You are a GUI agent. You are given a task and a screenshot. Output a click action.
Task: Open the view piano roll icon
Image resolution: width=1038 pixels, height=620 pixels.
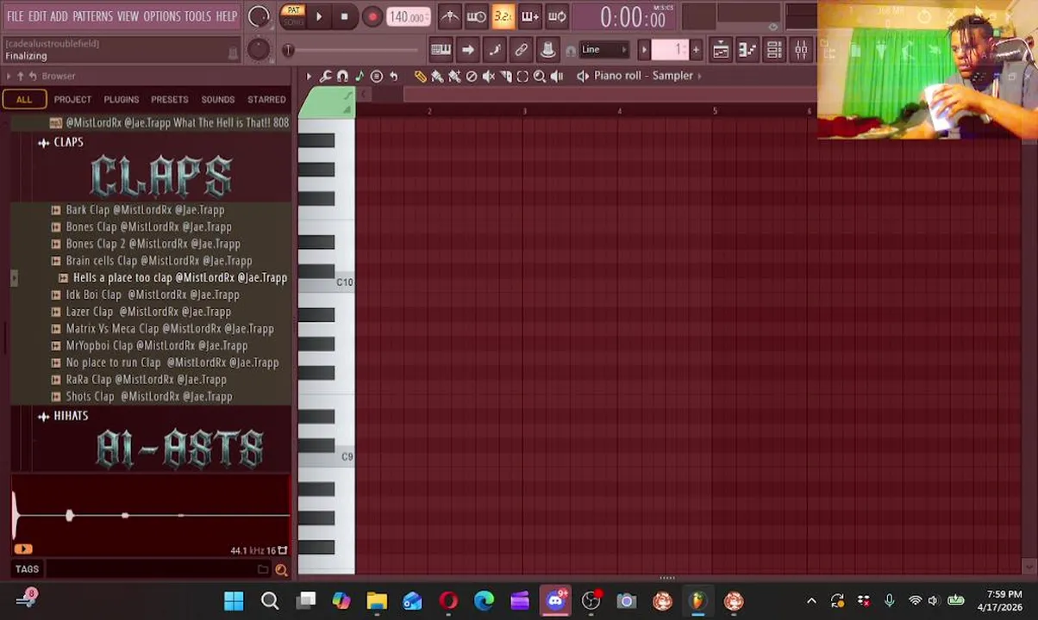point(747,50)
